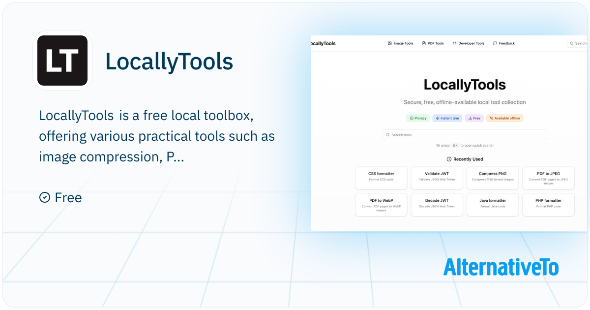590x310 pixels.
Task: Open the Validate JWT tool card
Action: tap(437, 178)
